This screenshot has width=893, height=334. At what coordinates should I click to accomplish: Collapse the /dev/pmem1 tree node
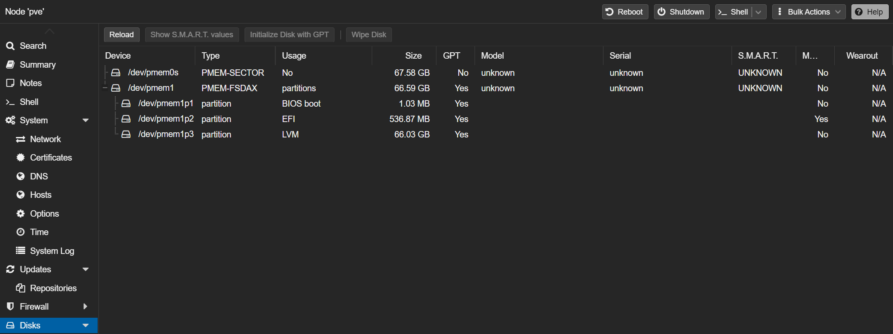pyautogui.click(x=105, y=88)
